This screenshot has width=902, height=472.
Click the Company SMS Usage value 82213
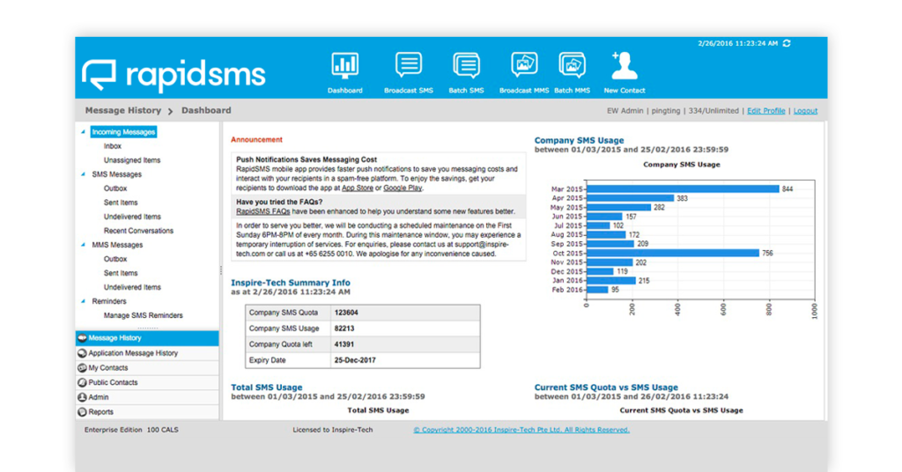[x=344, y=328]
